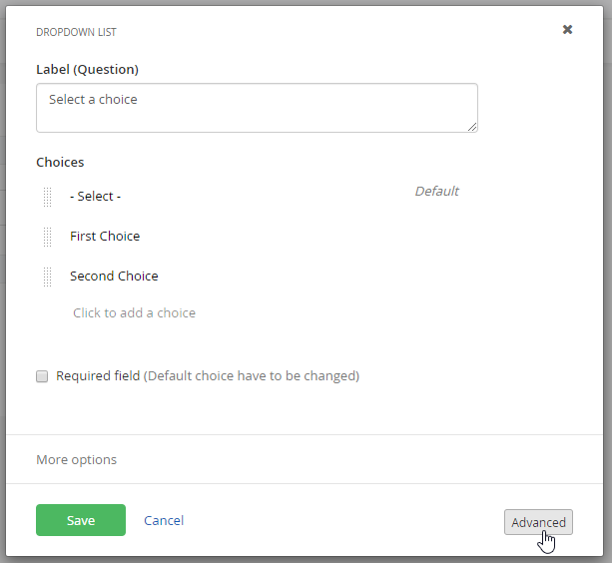612x563 pixels.
Task: Edit the '- Select -' choice
Action: tap(96, 197)
